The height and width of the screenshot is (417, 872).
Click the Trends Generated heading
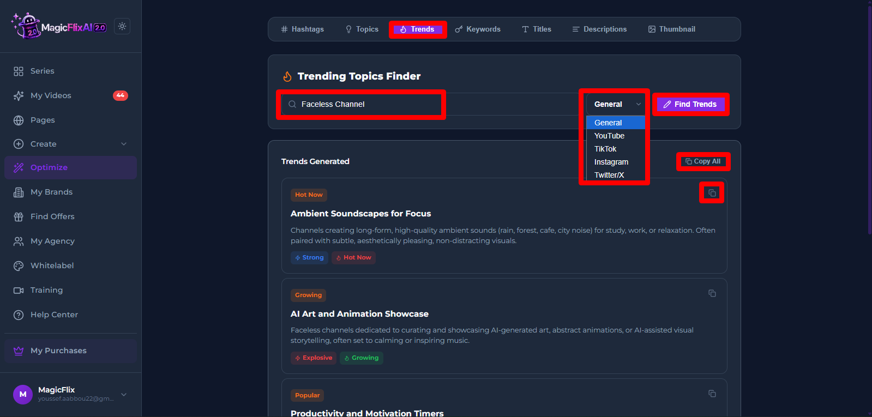315,161
